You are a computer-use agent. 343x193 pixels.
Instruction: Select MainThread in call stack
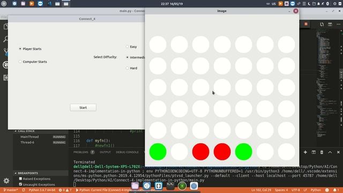29,137
